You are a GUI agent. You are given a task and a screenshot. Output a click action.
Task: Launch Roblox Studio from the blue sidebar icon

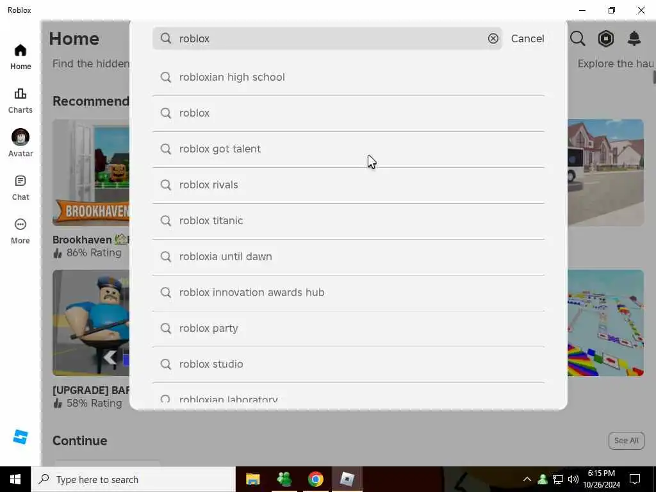pyautogui.click(x=20, y=437)
